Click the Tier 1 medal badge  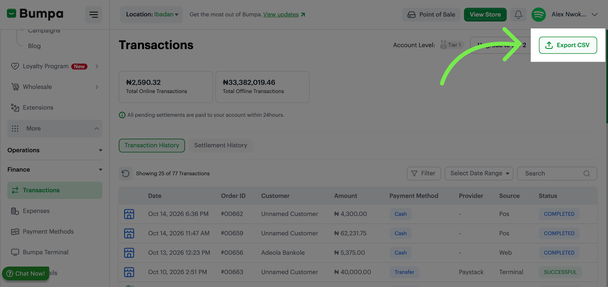click(x=452, y=45)
